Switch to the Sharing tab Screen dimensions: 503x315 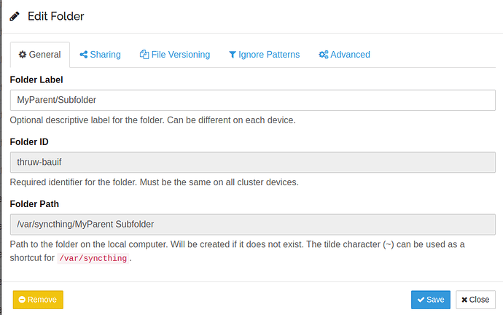click(100, 55)
